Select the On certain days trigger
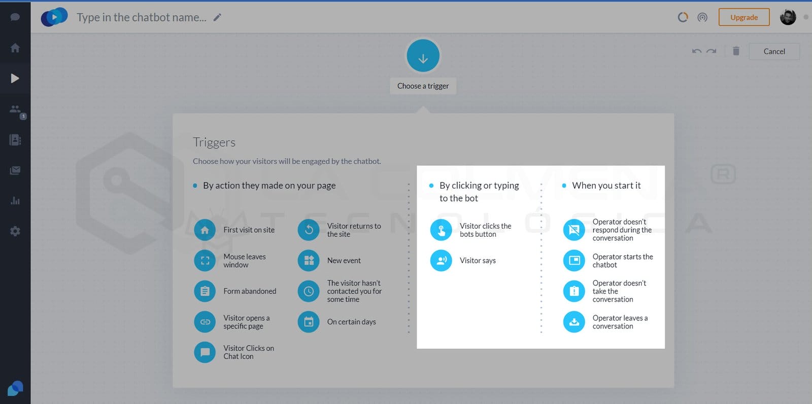This screenshot has width=812, height=404. (x=337, y=322)
